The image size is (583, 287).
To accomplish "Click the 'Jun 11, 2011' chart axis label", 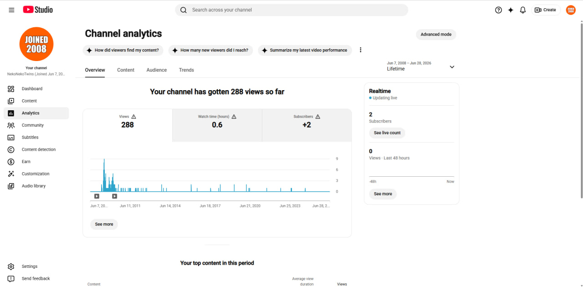I will (x=130, y=206).
